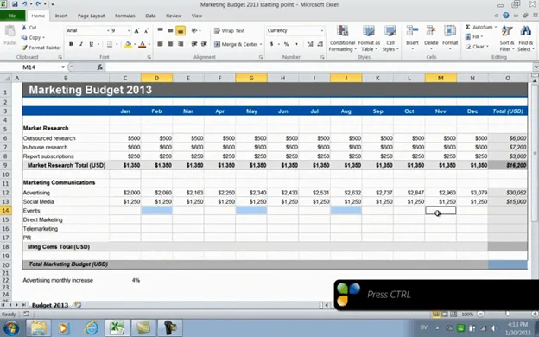The height and width of the screenshot is (337, 539).
Task: Click the Increase Indent icon
Action: point(204,44)
